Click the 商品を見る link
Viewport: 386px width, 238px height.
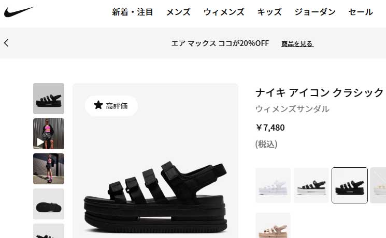point(297,44)
